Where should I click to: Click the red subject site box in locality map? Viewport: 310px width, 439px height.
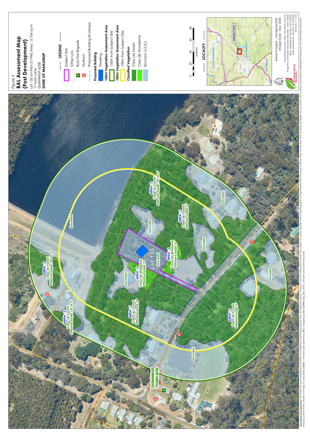pyautogui.click(x=239, y=51)
